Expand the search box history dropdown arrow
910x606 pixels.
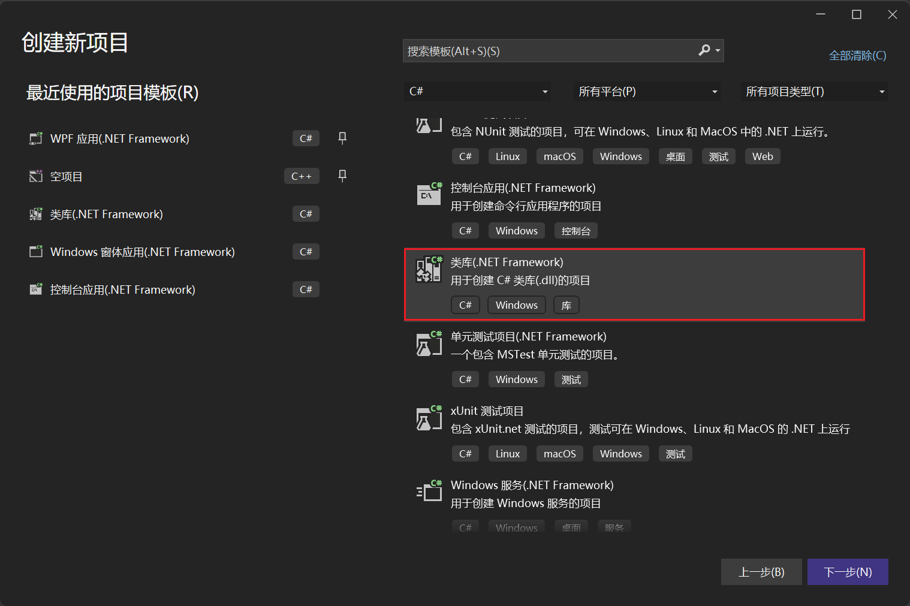click(x=718, y=51)
